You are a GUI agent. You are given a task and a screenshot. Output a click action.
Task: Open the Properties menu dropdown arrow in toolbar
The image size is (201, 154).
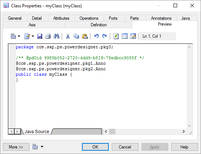(19, 36)
